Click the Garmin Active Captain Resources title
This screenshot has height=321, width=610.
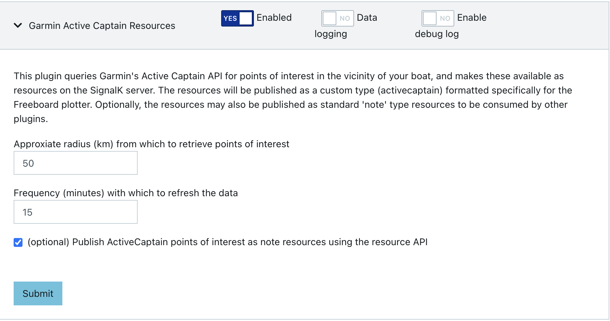pos(102,26)
